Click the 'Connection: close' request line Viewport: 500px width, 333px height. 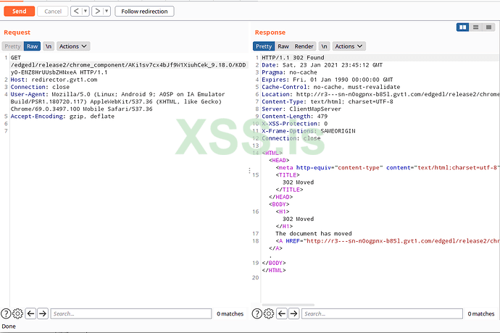[x=40, y=87]
